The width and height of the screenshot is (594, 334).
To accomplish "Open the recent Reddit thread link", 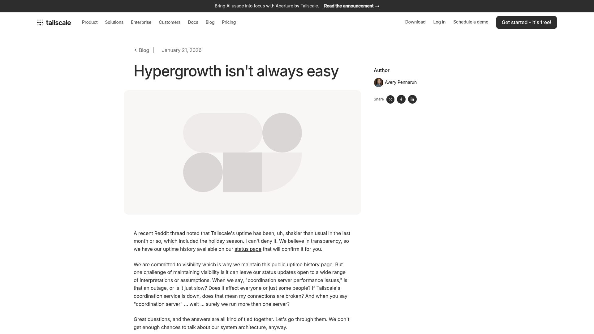I will tap(161, 233).
